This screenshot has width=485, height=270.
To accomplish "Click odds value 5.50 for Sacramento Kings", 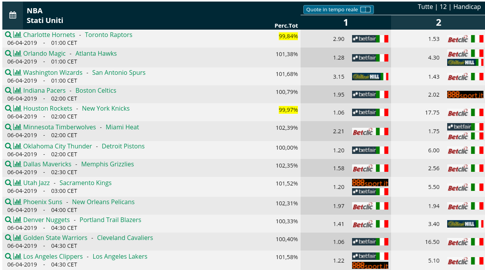I will [x=434, y=187].
